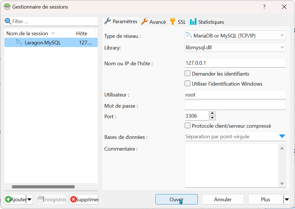Click the green plus Ajouter icon
Image resolution: width=295 pixels, height=209 pixels.
click(8, 199)
